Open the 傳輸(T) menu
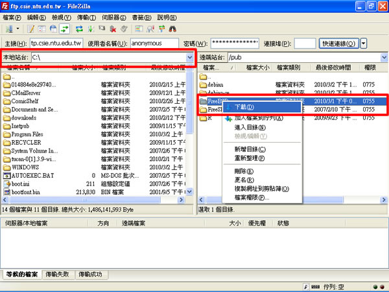The image size is (389, 292). coord(86,18)
